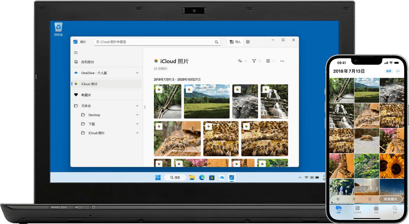The height and width of the screenshot is (224, 409).
Task: Switch to the 月 segment on iPhone
Action: (x=354, y=199)
